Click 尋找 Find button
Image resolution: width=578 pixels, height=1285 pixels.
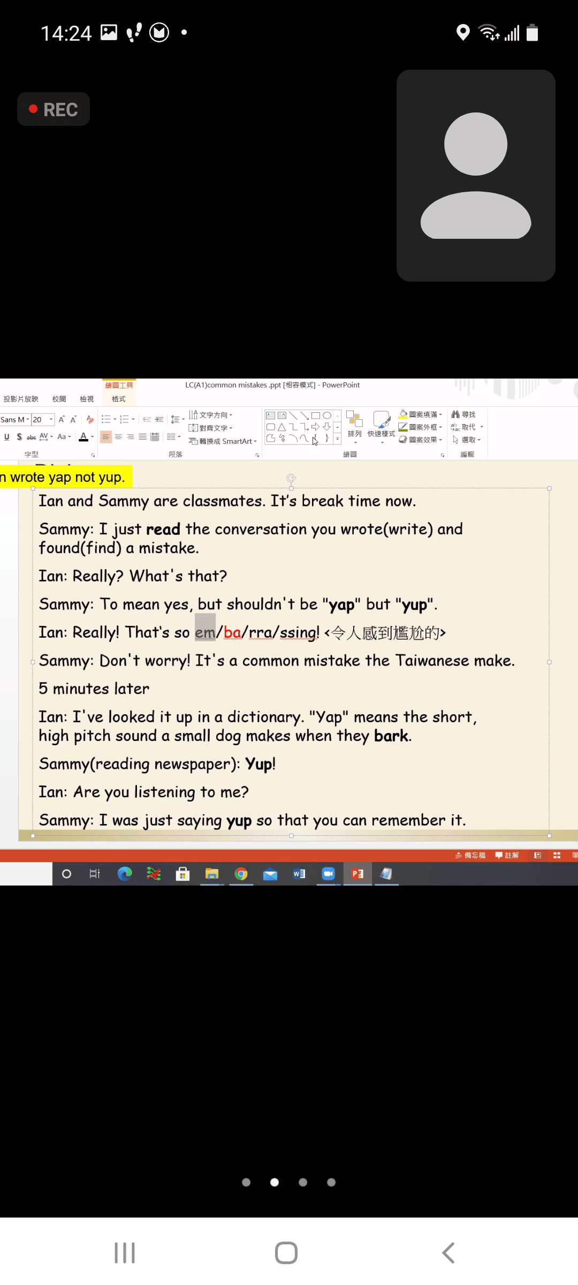coord(463,414)
